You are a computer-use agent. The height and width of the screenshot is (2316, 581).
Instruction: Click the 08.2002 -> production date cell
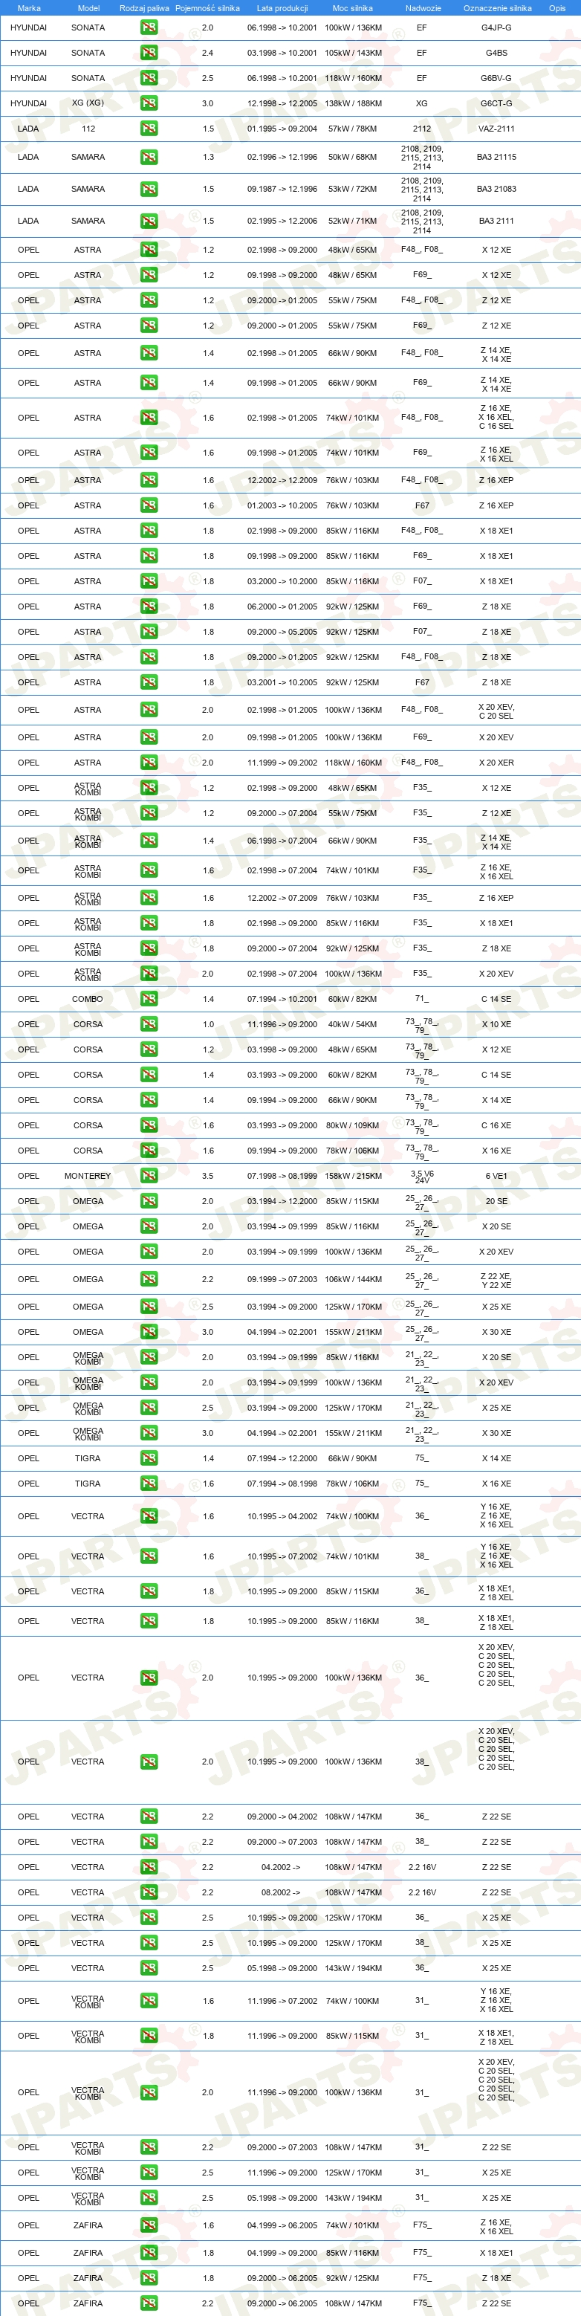(281, 1892)
